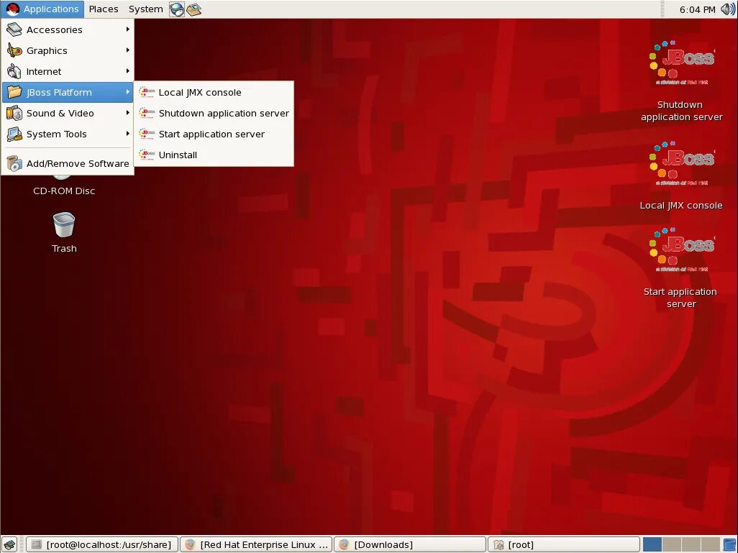Click the volume speaker icon
Viewport: 738px width, 553px height.
pos(728,9)
